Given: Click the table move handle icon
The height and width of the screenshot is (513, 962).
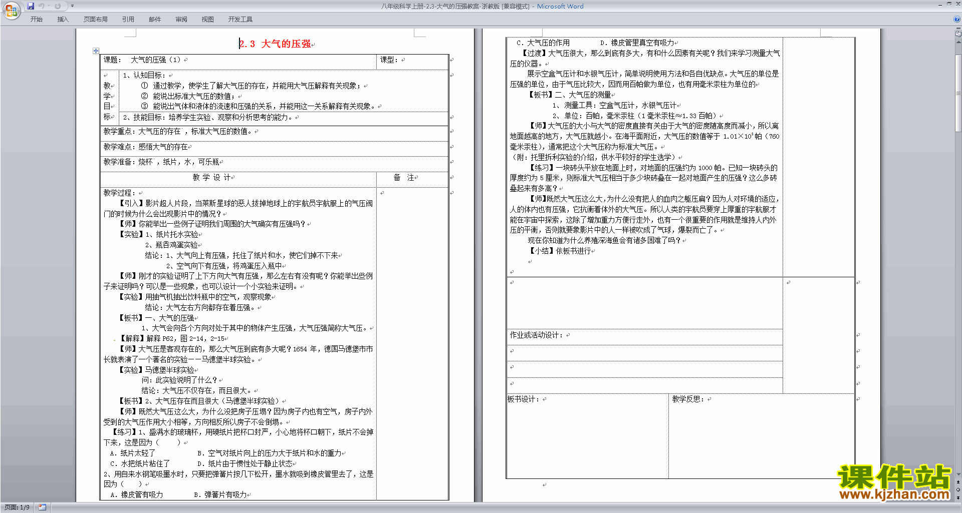Looking at the screenshot, I should [96, 51].
